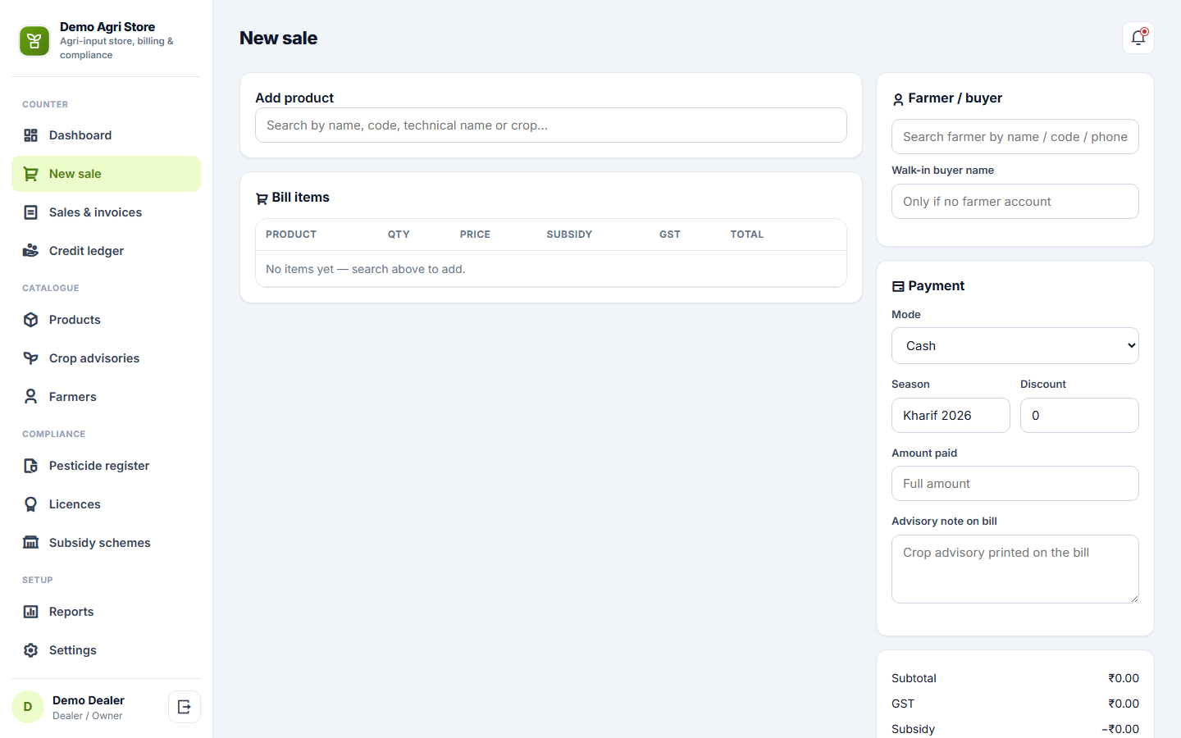This screenshot has width=1181, height=738.
Task: Open the Farmers list link
Action: [x=106, y=397]
